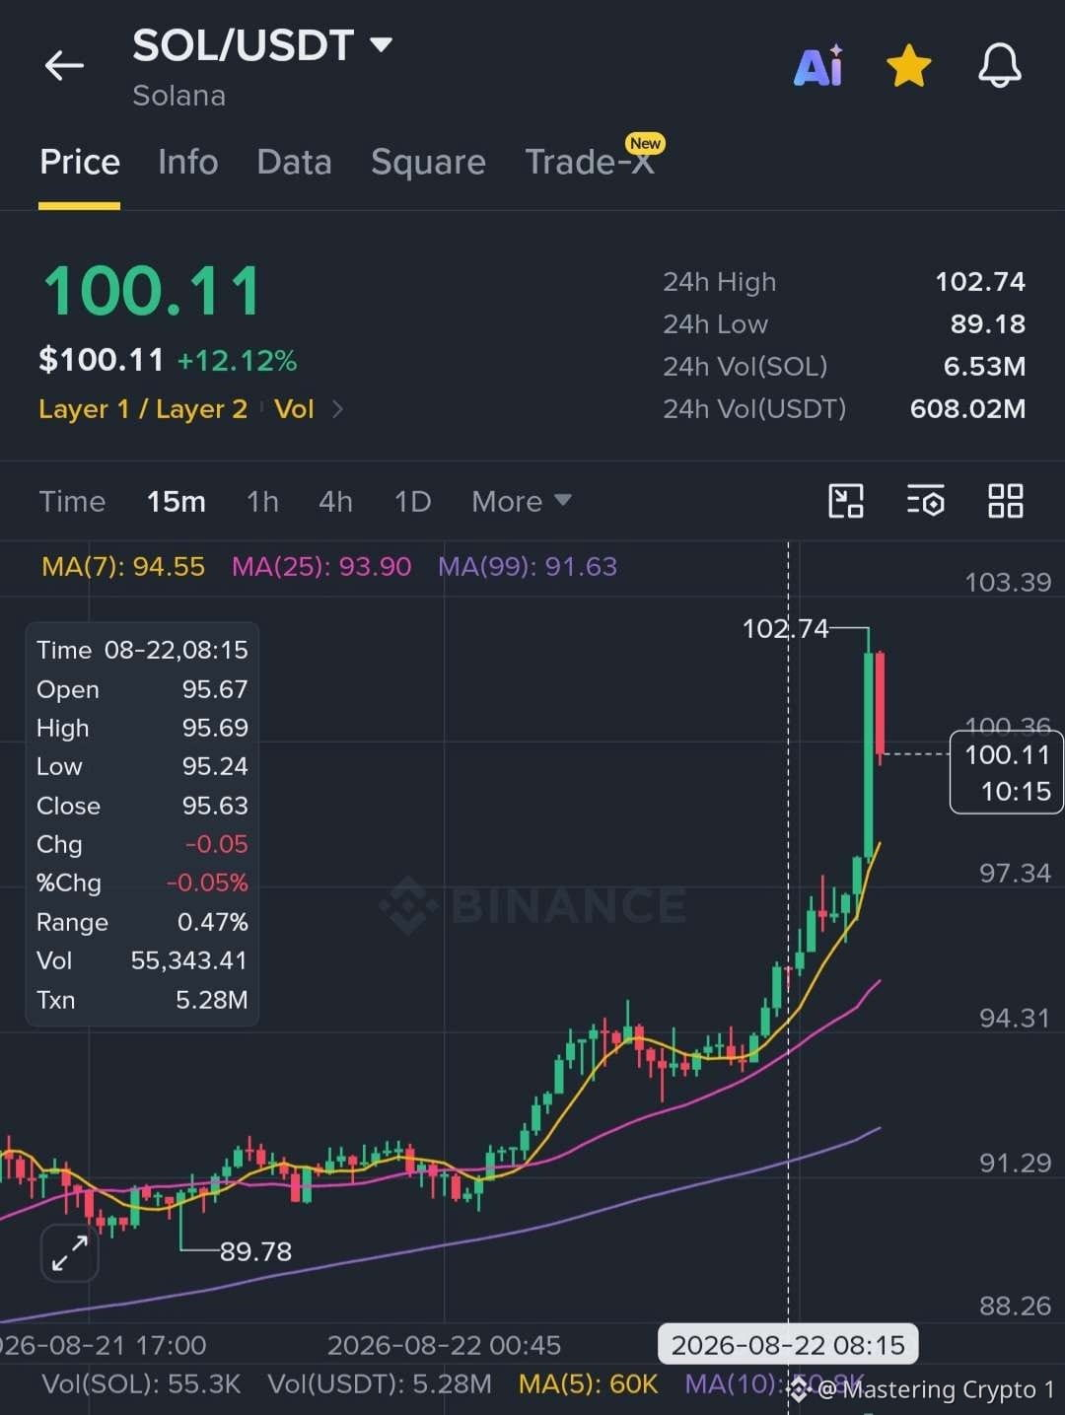Expand the chevron next to Vol tag

[x=337, y=409]
